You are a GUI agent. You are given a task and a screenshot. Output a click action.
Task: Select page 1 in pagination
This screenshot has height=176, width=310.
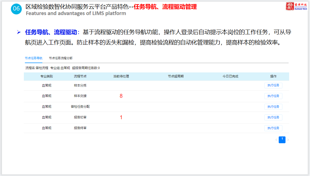[282, 139]
